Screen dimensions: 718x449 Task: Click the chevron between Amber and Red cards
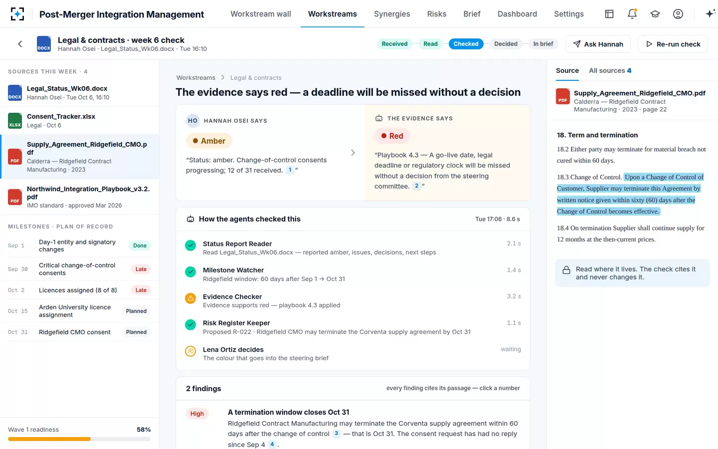pos(353,153)
